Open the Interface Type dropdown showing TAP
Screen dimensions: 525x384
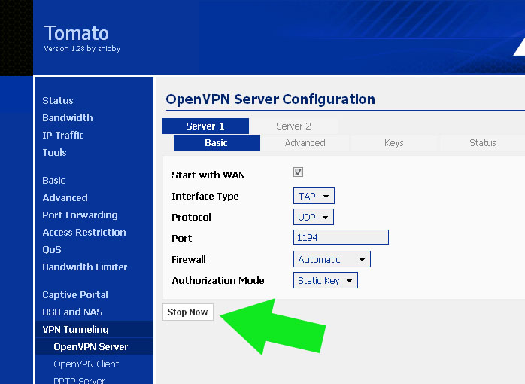tap(314, 196)
